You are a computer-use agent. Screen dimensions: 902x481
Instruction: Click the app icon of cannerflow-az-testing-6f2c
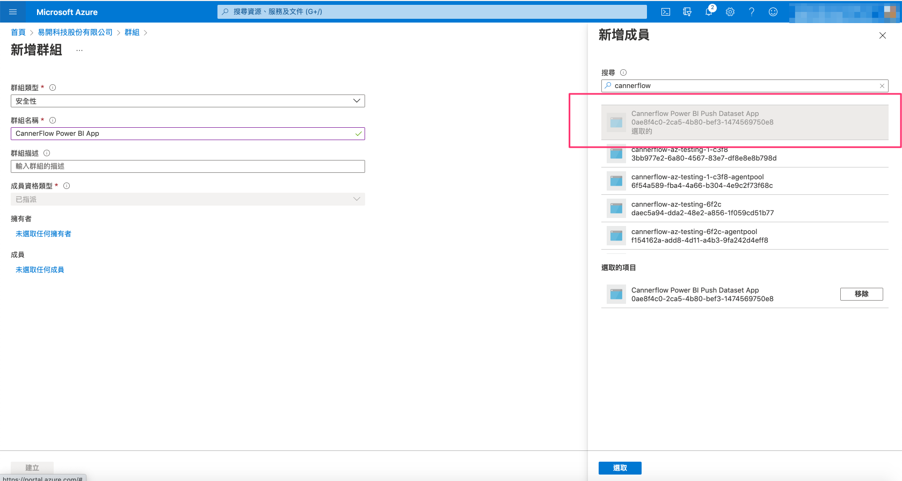tap(616, 208)
